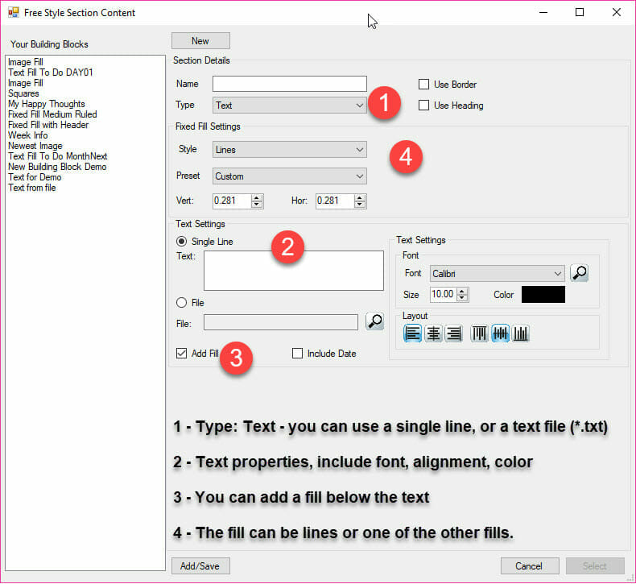Open the Style dropdown showing Lines
The image size is (636, 584).
[x=290, y=149]
